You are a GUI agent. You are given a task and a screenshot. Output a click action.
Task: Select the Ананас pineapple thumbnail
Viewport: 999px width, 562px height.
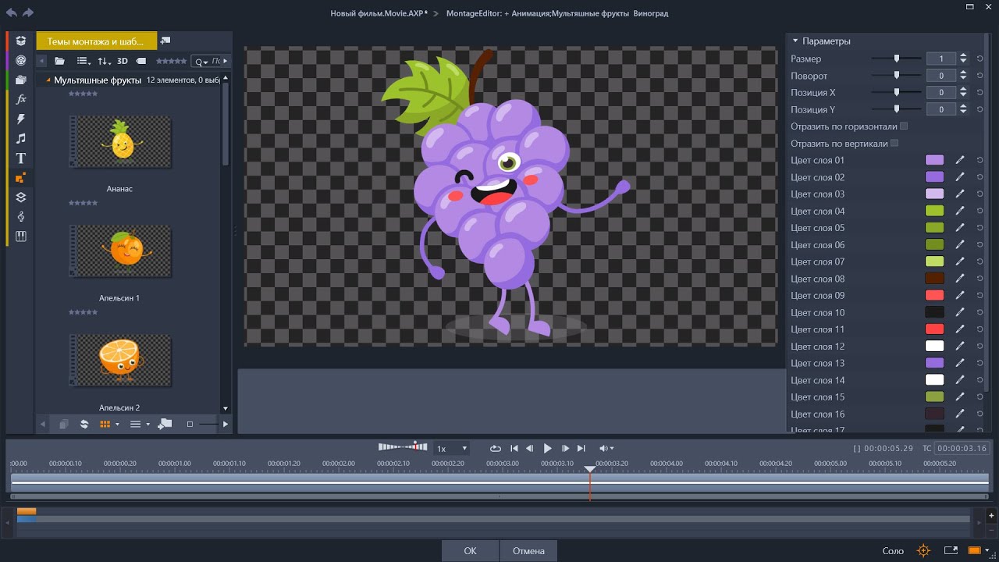tap(120, 142)
